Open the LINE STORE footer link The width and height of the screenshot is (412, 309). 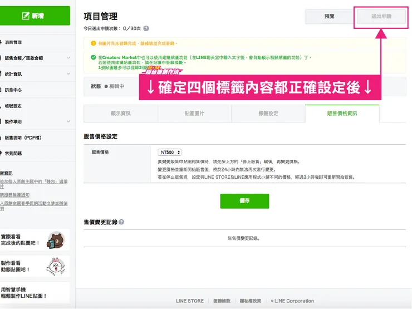point(190,301)
